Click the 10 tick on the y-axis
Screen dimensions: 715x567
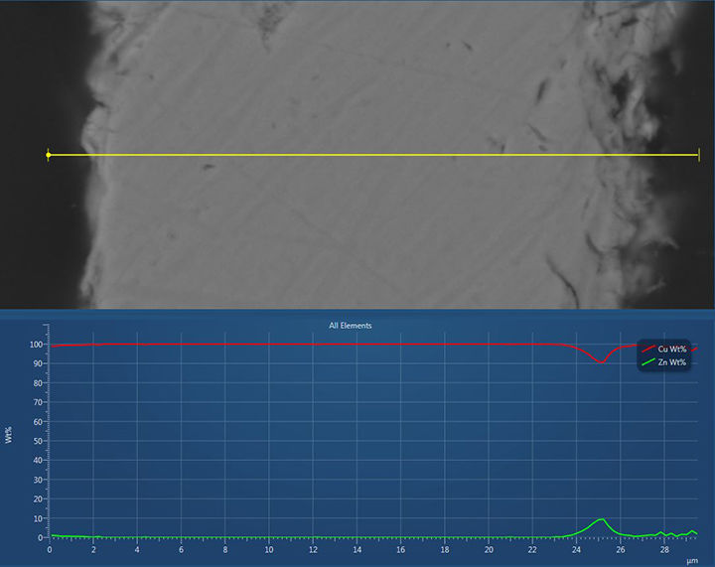40,518
